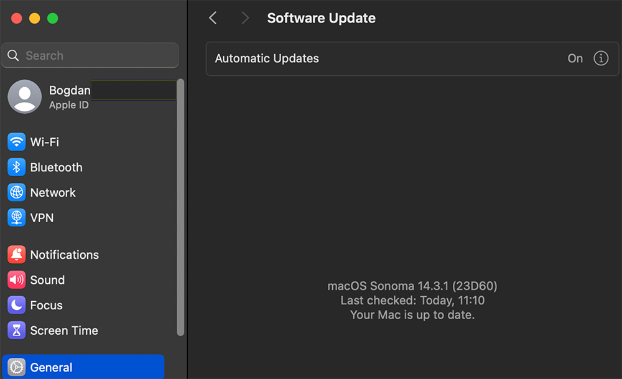This screenshot has width=622, height=379.
Task: Open Notifications via the bell icon
Action: pyautogui.click(x=16, y=255)
